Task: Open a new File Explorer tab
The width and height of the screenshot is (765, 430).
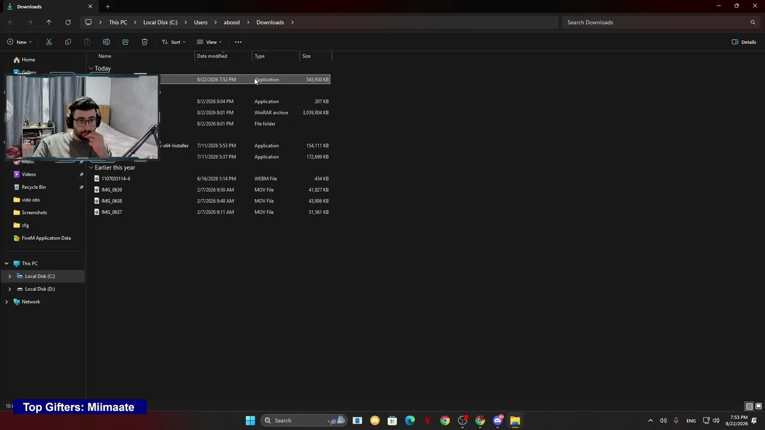Action: [x=108, y=7]
